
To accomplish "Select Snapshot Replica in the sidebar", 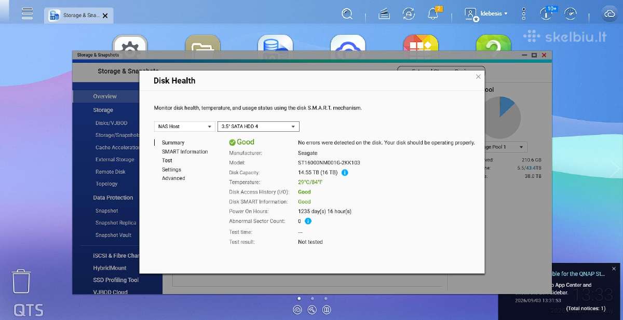I will coord(115,222).
